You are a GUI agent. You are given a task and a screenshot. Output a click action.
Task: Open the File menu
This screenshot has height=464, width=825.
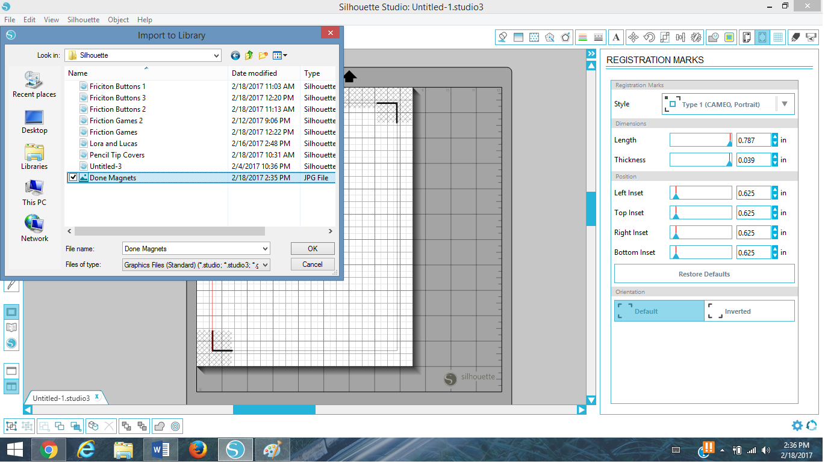pos(10,20)
